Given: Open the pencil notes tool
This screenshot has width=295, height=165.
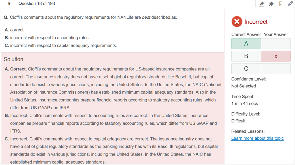Looking at the screenshot, I should 290,4.
